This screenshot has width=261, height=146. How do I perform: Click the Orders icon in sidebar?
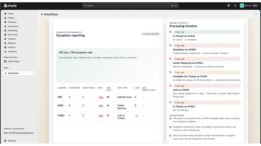point(5,18)
